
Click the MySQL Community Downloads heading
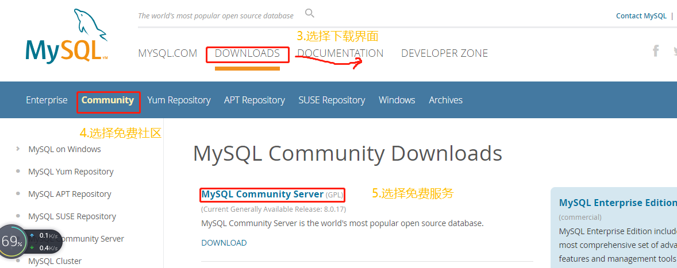(x=348, y=153)
